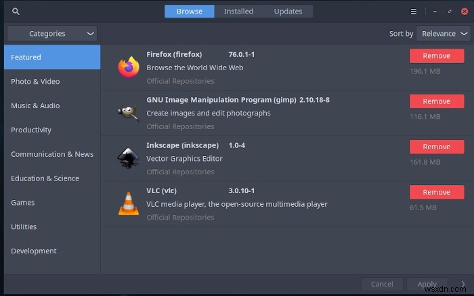The image size is (474, 296).
Task: Click the VLC (vlc) title
Action: click(x=161, y=191)
